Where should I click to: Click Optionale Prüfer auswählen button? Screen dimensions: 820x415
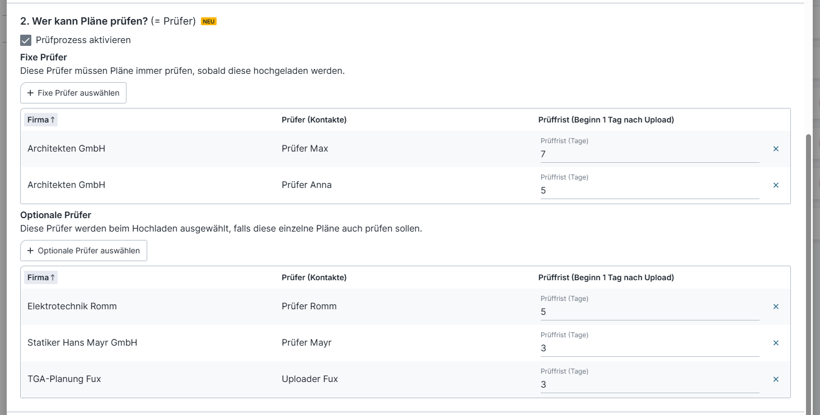pos(83,251)
